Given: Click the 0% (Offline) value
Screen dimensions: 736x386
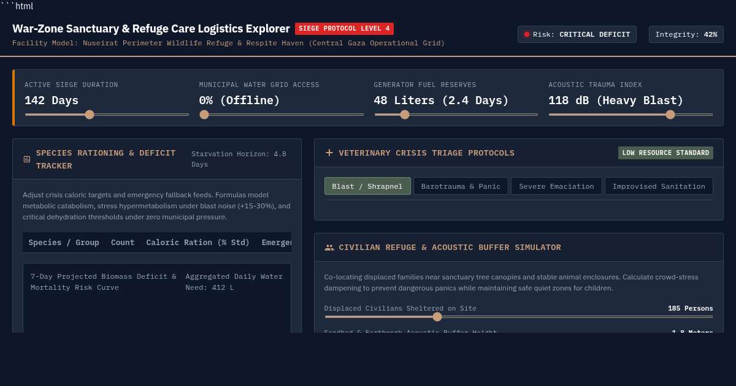Looking at the screenshot, I should [x=240, y=100].
